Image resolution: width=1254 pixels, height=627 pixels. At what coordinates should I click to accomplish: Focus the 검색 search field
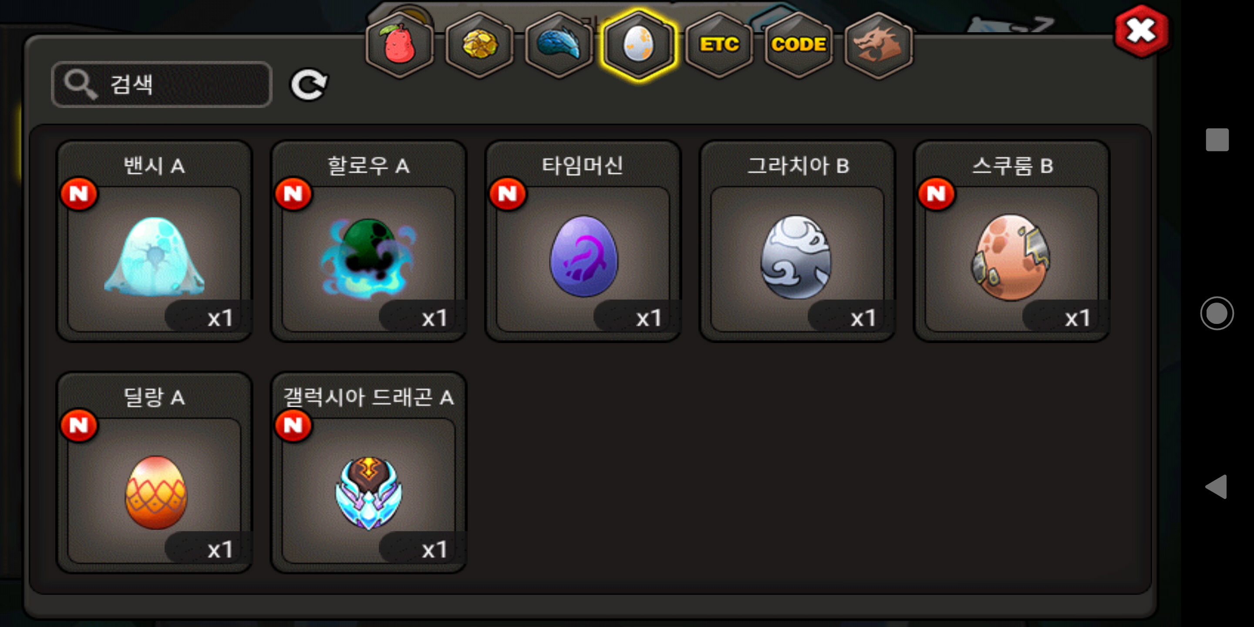(162, 84)
